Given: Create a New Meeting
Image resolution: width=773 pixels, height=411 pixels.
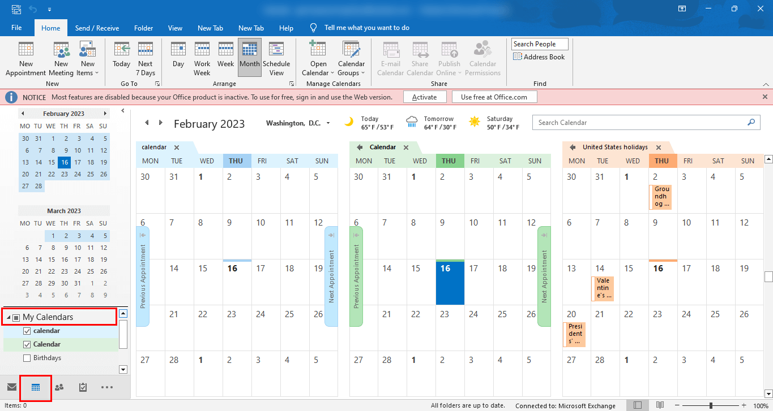Looking at the screenshot, I should pos(61,59).
